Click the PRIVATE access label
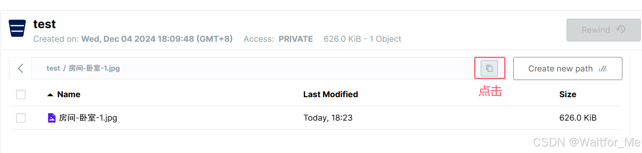Image resolution: width=642 pixels, height=153 pixels. (x=295, y=39)
